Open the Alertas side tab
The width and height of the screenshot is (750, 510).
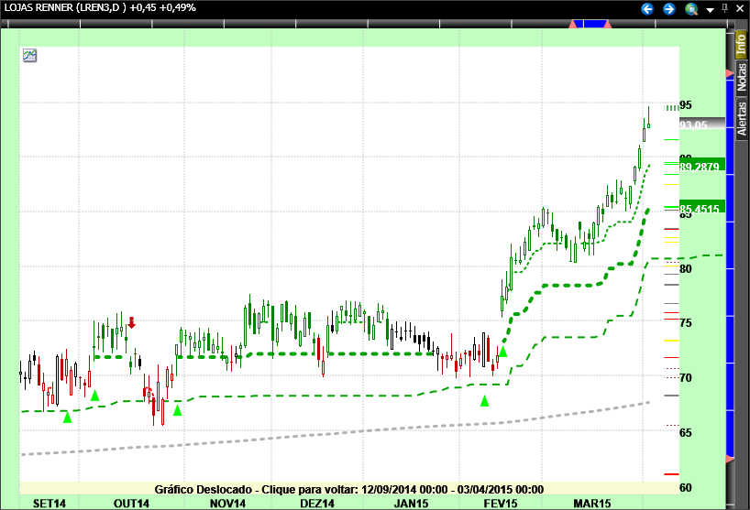pyautogui.click(x=741, y=117)
